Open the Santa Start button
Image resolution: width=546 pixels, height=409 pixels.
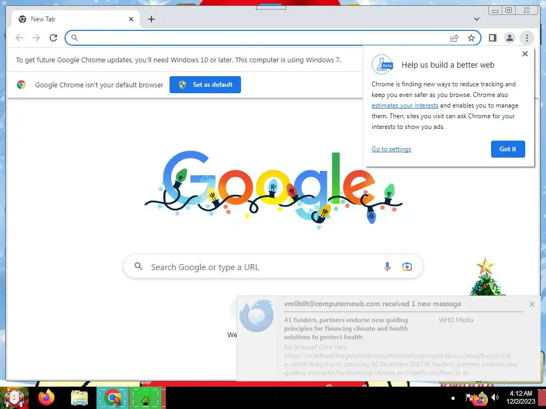pos(14,398)
